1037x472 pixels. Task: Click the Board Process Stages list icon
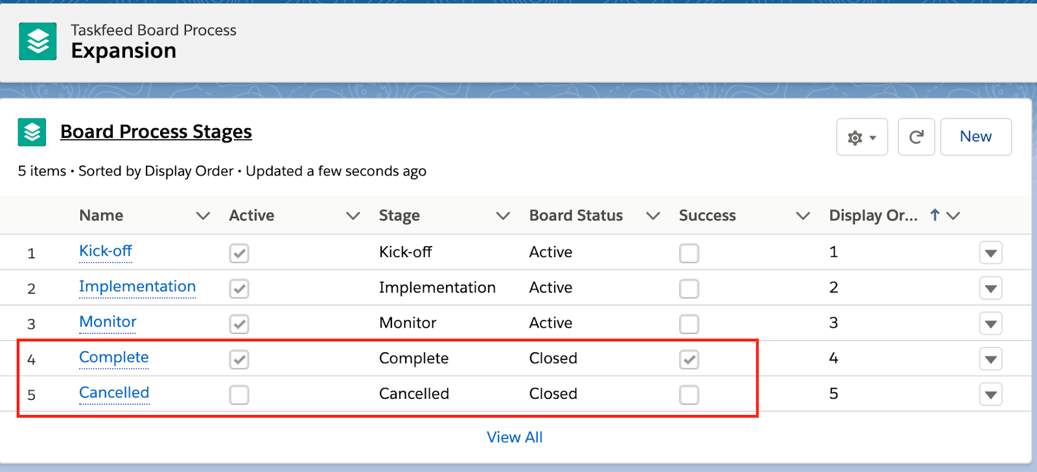32,132
